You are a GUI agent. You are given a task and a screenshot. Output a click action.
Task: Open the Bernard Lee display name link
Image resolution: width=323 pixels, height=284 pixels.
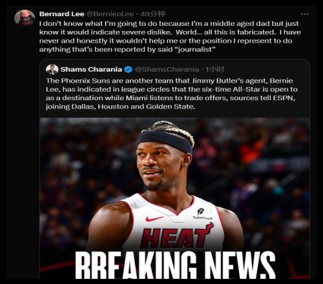point(62,14)
